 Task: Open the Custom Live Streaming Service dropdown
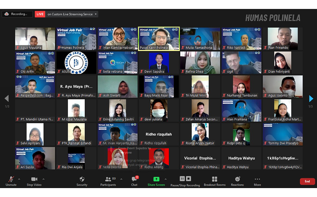[x=96, y=14]
